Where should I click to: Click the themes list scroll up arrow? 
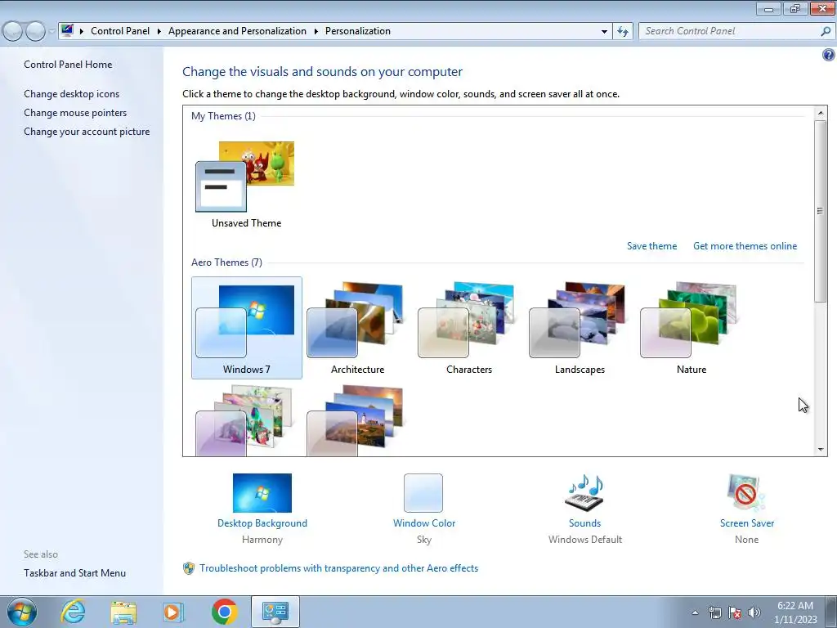(x=821, y=113)
